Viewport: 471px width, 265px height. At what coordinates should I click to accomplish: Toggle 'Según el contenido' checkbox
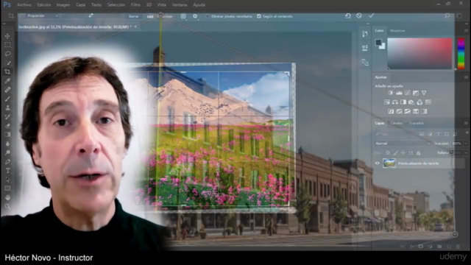[x=259, y=16]
